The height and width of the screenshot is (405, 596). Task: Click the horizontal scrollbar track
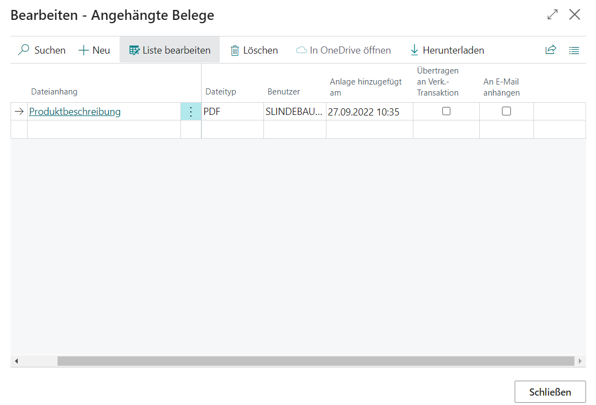315,361
